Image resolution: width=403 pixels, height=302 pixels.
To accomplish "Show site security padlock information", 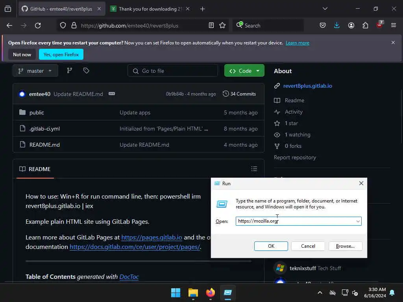I will coord(74,26).
